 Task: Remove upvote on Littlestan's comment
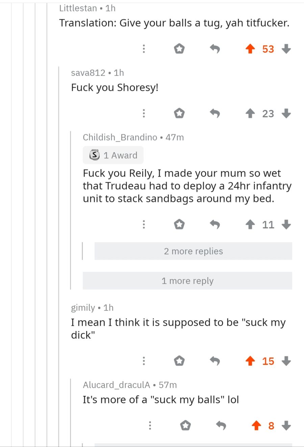click(250, 49)
